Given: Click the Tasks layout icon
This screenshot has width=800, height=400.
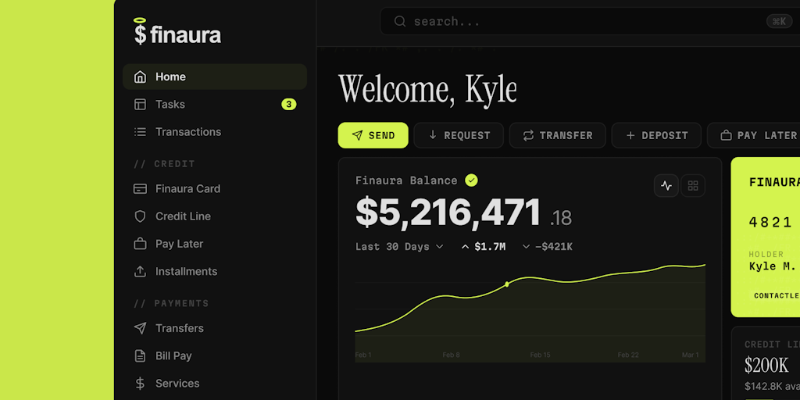Looking at the screenshot, I should [140, 105].
